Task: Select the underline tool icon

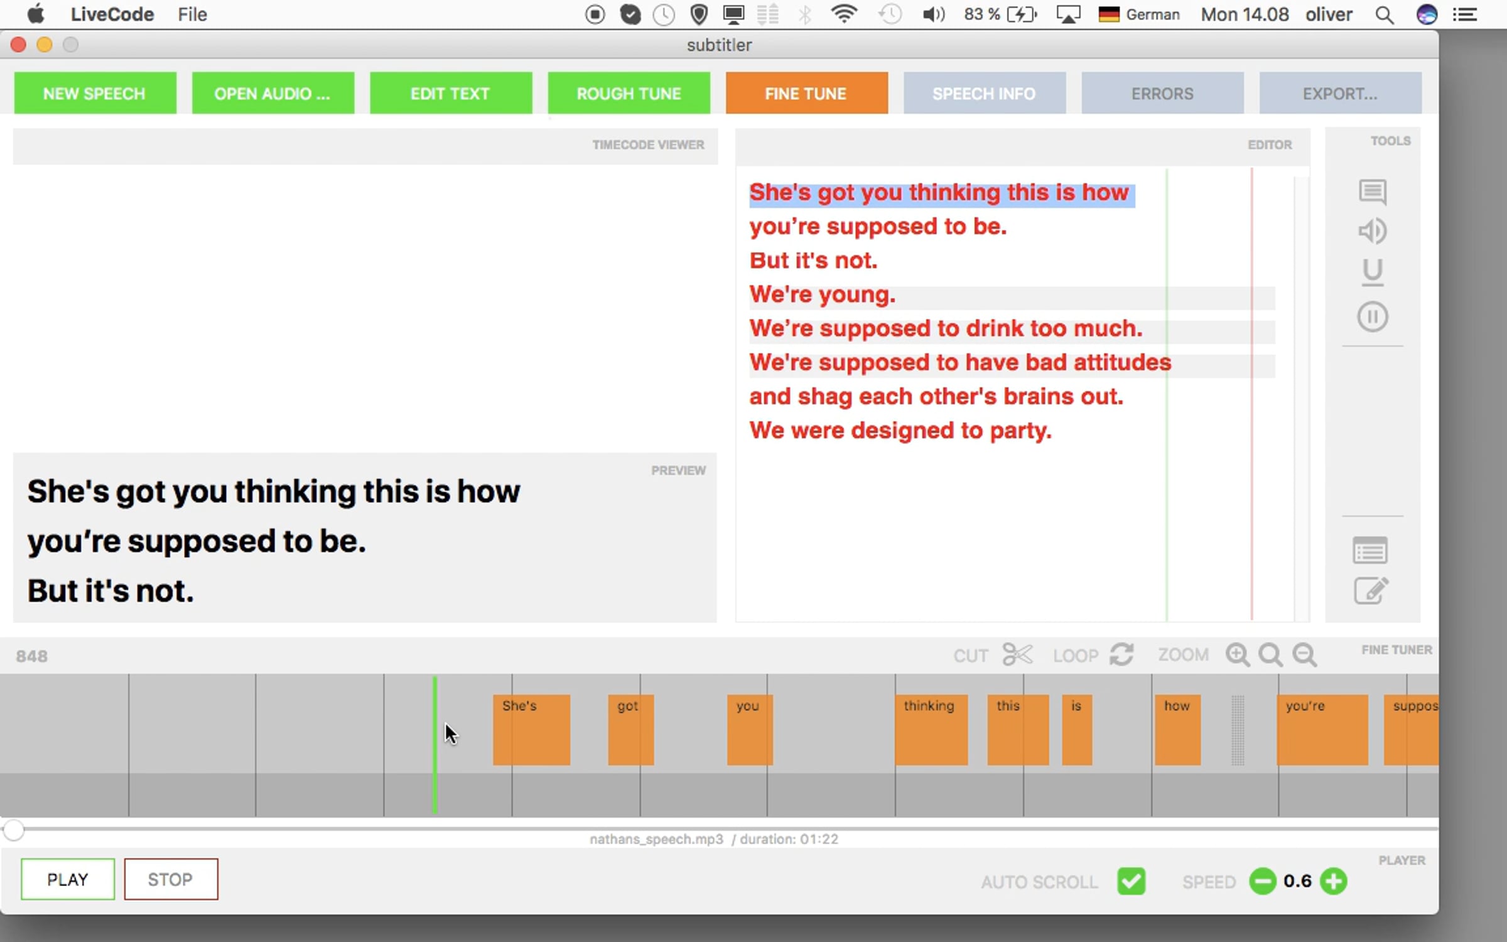Action: (1372, 272)
